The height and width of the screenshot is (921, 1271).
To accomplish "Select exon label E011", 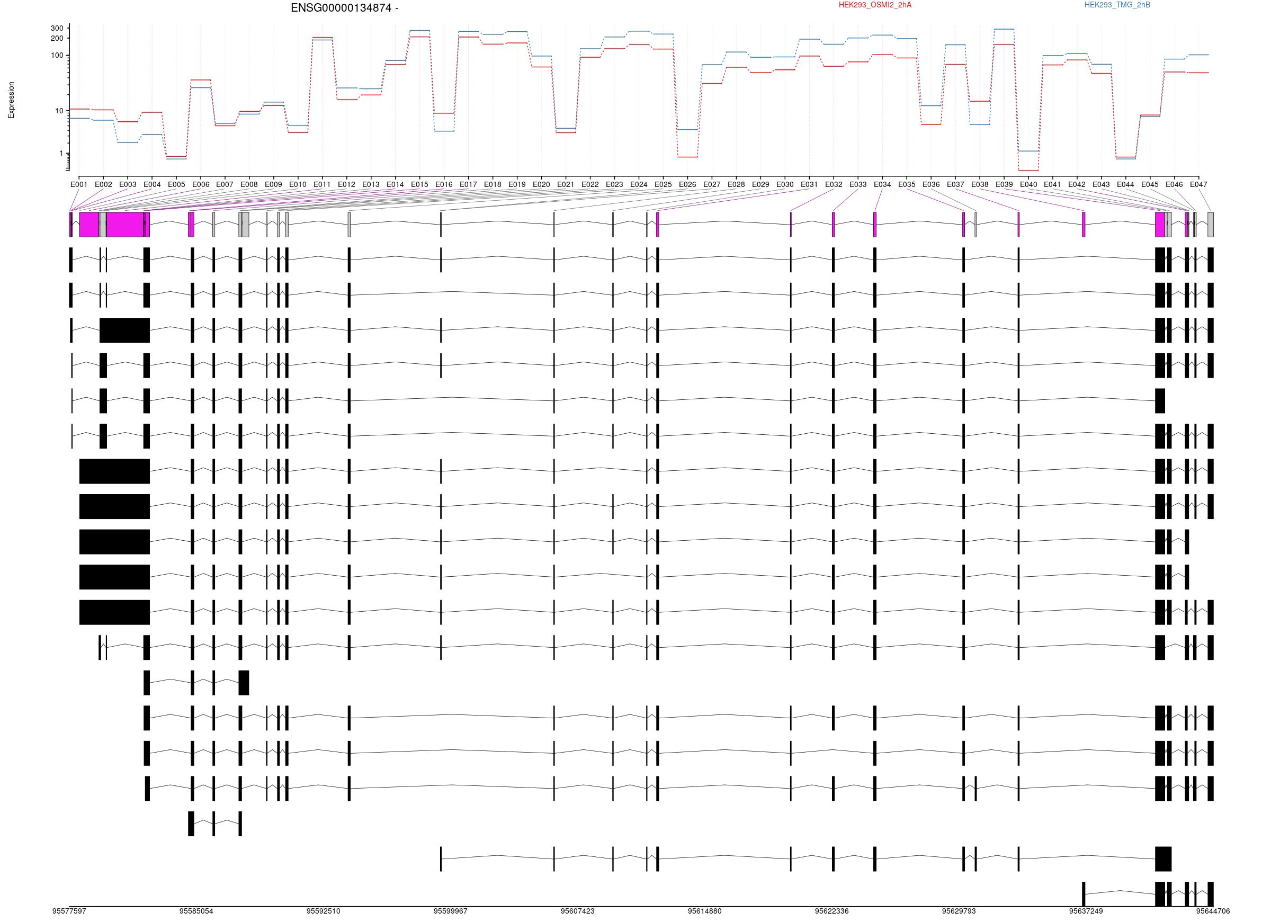I will point(322,184).
